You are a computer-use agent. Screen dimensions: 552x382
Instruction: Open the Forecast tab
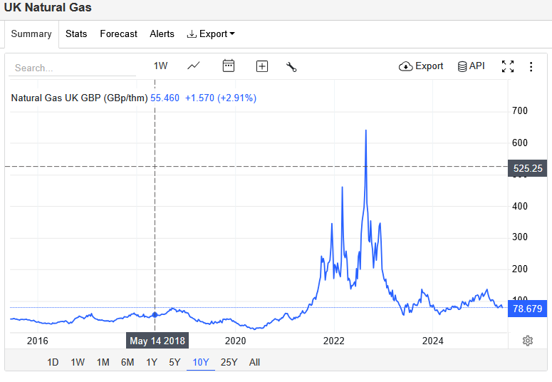pos(118,33)
